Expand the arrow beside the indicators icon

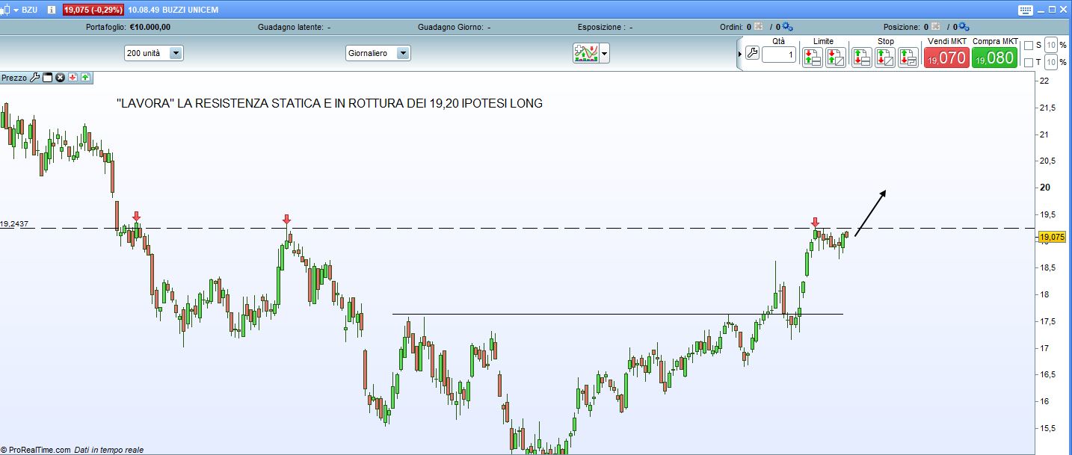point(604,54)
